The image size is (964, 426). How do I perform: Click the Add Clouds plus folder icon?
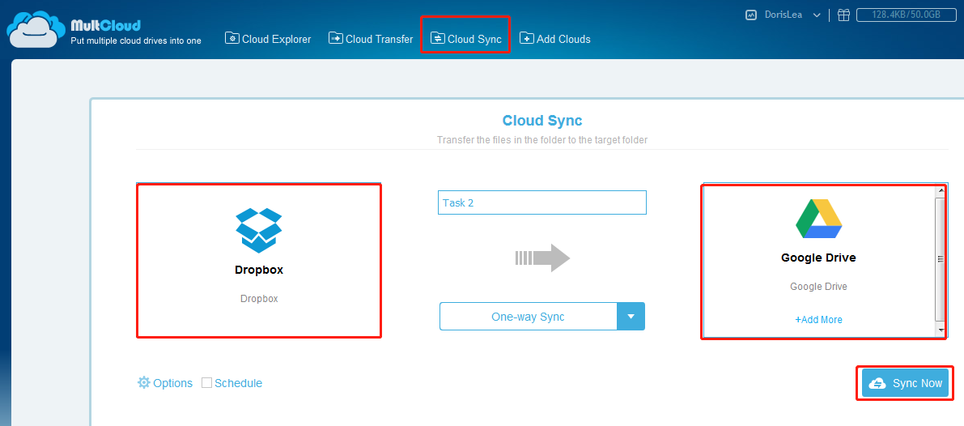pyautogui.click(x=527, y=38)
